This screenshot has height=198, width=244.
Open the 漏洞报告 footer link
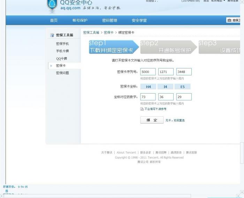tap(176, 153)
